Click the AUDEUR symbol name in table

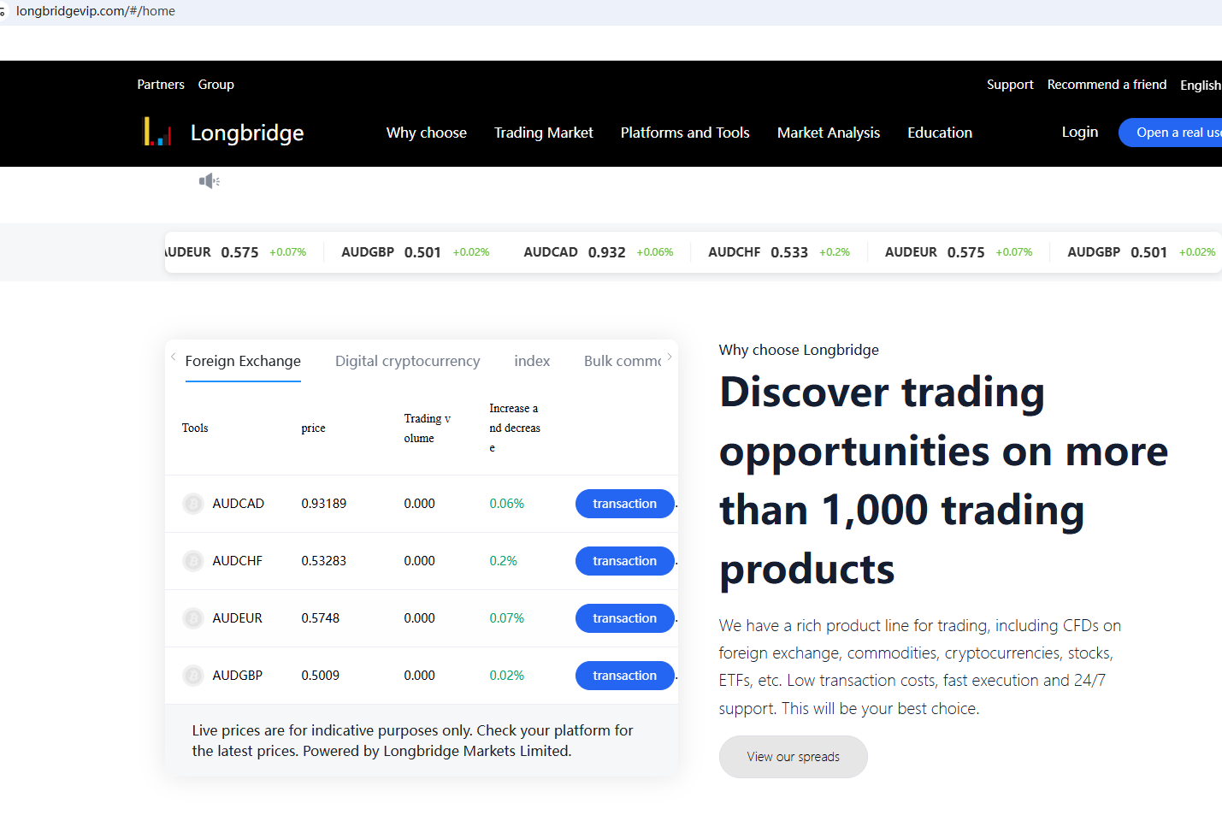click(x=238, y=618)
